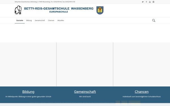Open the Chancen navigation menu

coord(51,20)
